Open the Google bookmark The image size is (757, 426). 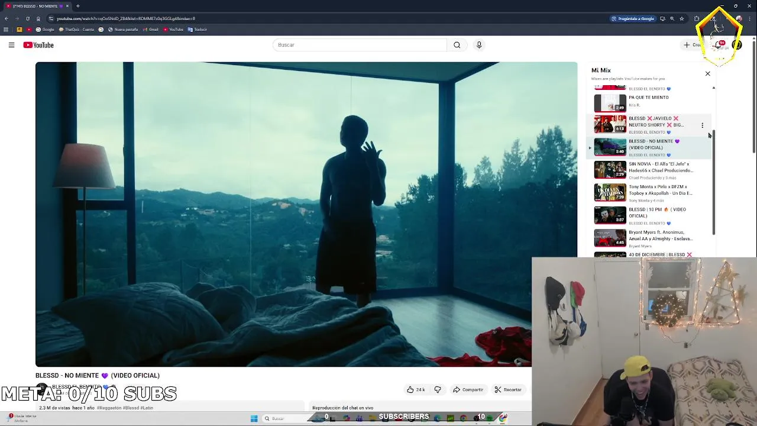45,30
